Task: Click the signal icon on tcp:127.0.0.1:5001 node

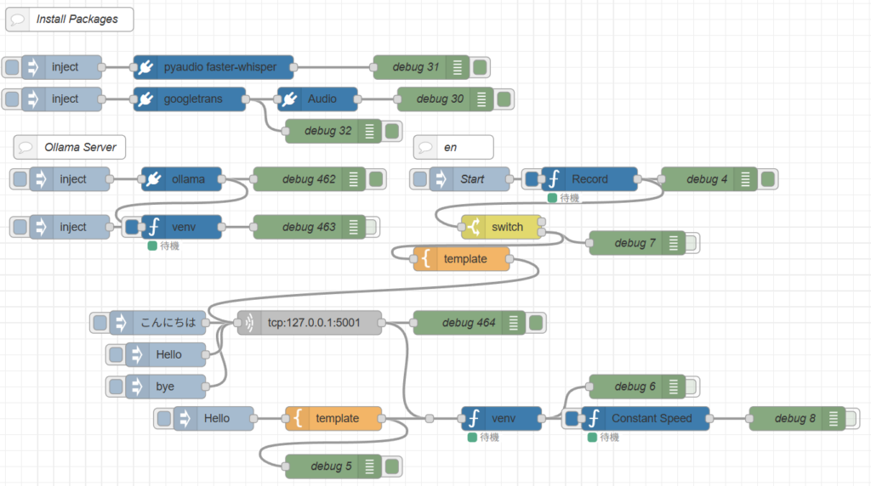Action: [x=248, y=323]
